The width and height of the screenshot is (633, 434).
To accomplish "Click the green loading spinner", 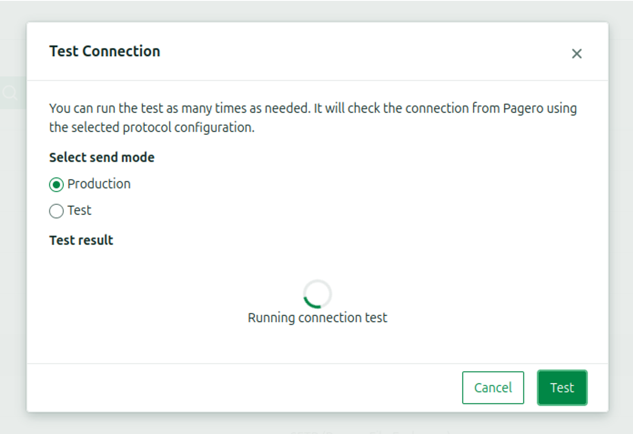I will pyautogui.click(x=317, y=294).
